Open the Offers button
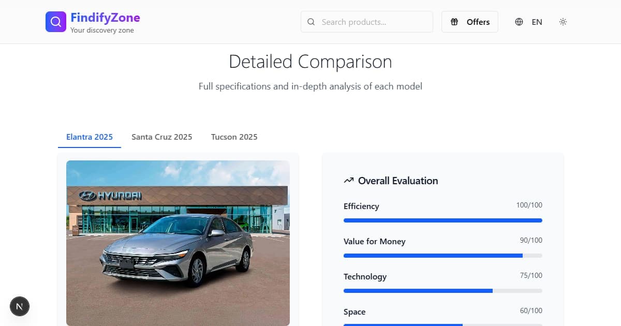This screenshot has height=326, width=621. point(470,22)
